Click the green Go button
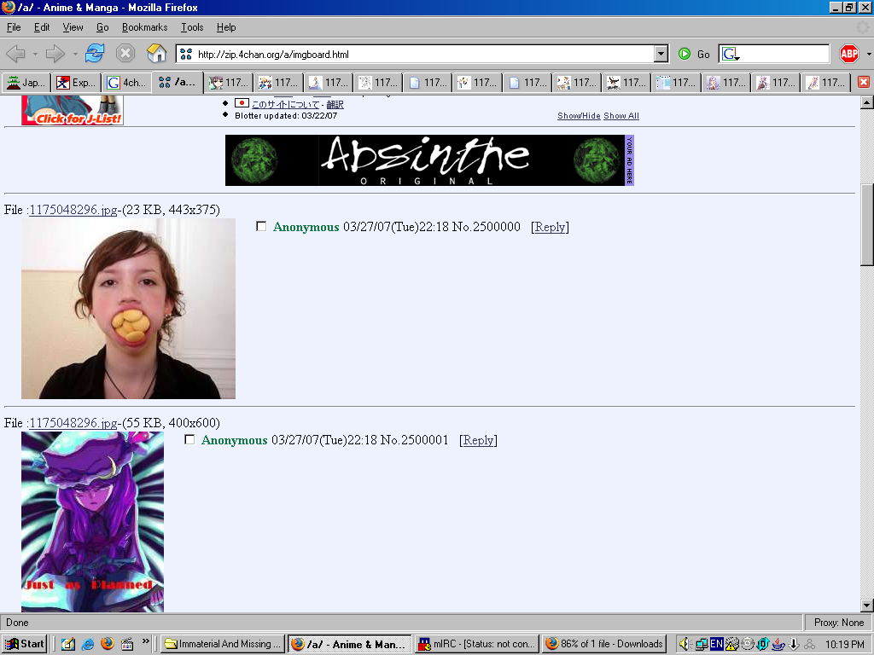 coord(694,54)
